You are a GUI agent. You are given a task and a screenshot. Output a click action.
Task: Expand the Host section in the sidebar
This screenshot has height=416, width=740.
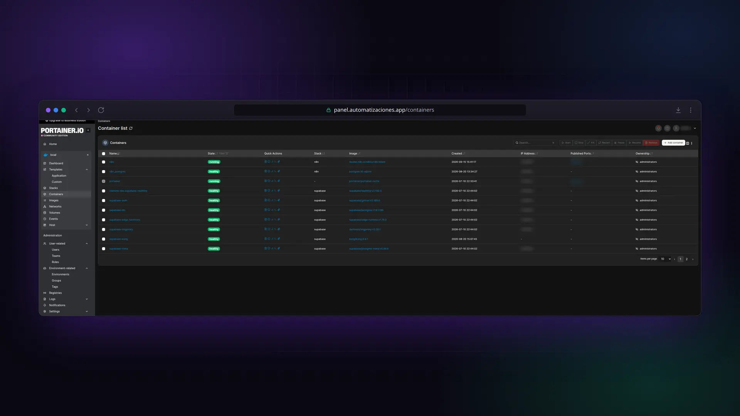[x=87, y=225]
